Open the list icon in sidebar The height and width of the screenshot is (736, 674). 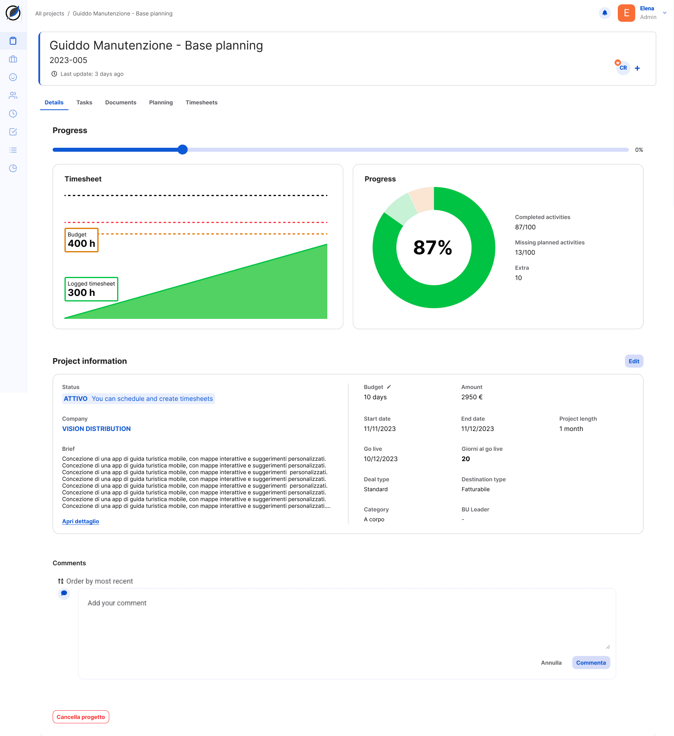[x=13, y=150]
